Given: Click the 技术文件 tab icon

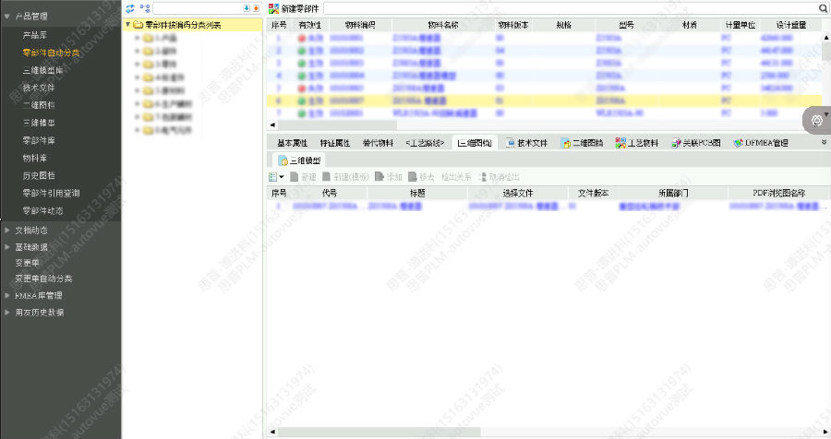Looking at the screenshot, I should [510, 143].
